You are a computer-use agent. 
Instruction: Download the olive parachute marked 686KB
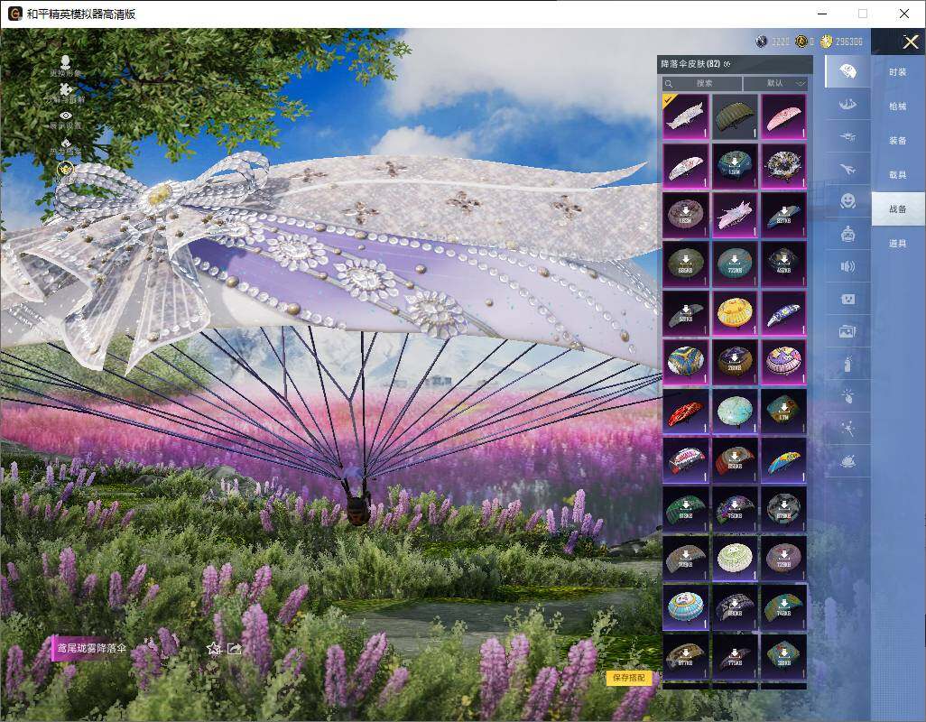point(686,264)
